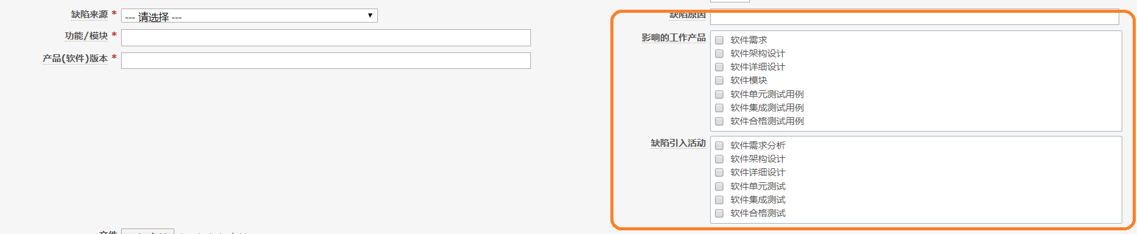Open the 缺陷来源 dropdown
The image size is (1137, 234).
(x=250, y=16)
